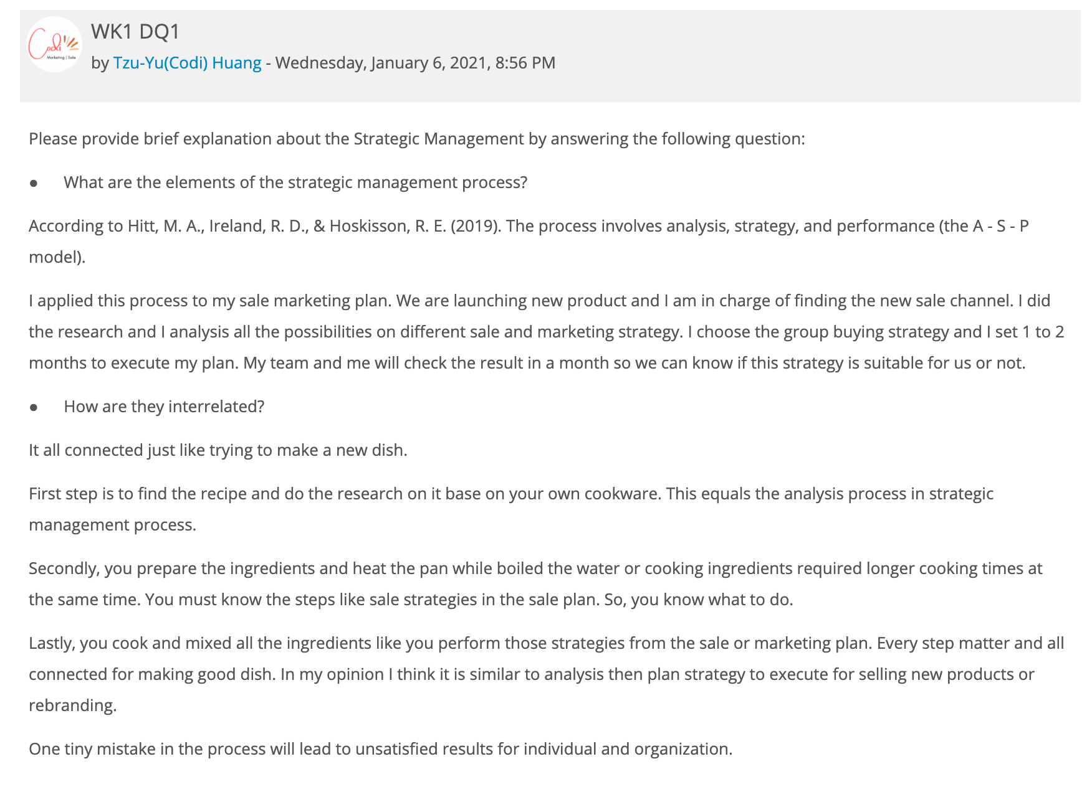Click the paragraph starting 'I applied this process'

[546, 331]
